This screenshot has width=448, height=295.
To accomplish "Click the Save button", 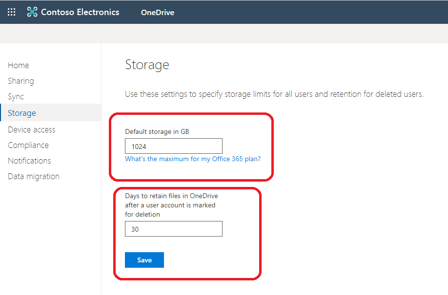I will [144, 259].
